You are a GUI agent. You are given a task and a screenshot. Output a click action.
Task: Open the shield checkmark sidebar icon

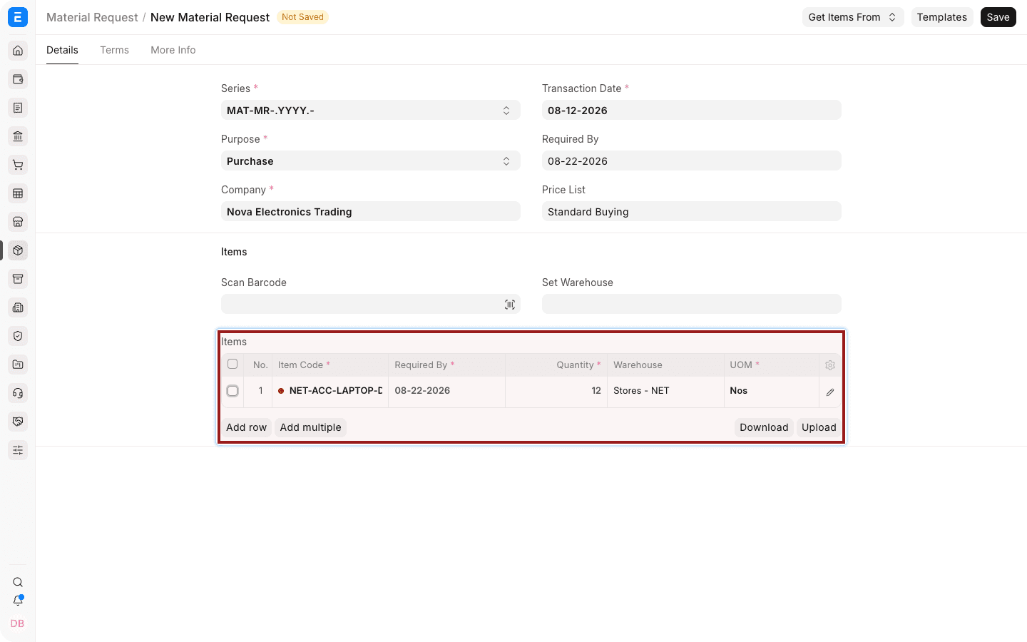18,336
